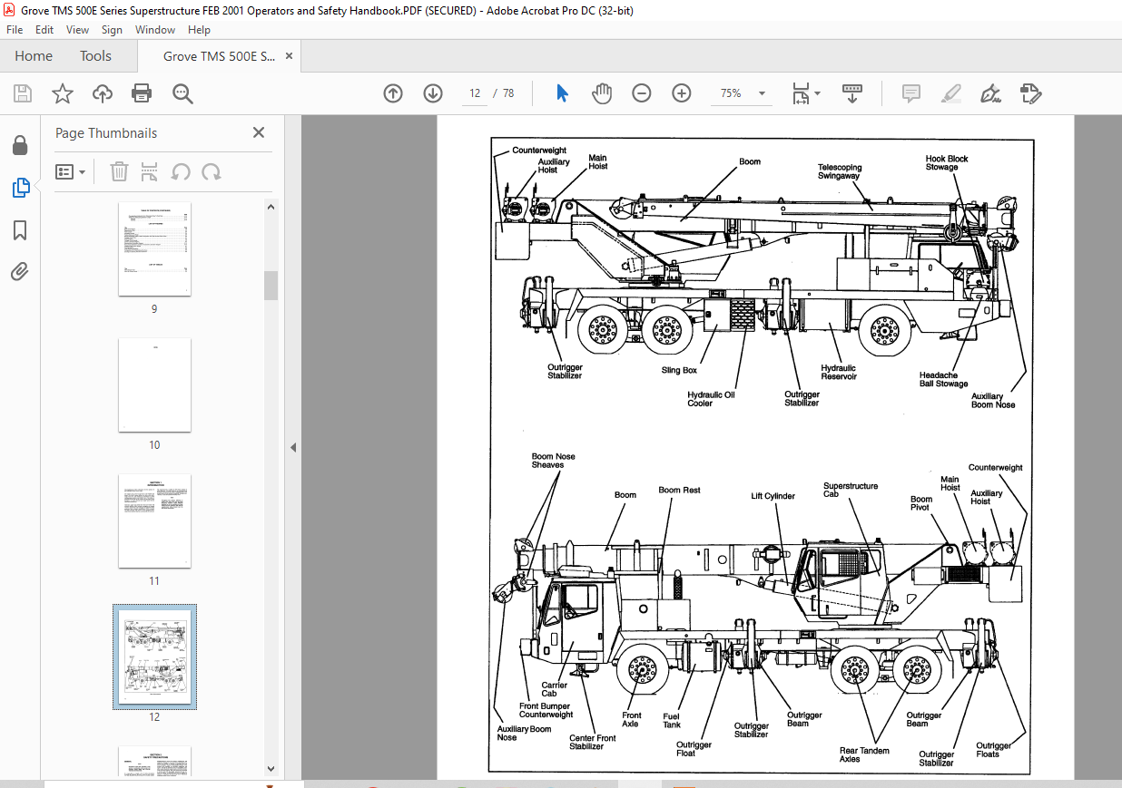Bookmark the file with the star icon

[x=62, y=93]
